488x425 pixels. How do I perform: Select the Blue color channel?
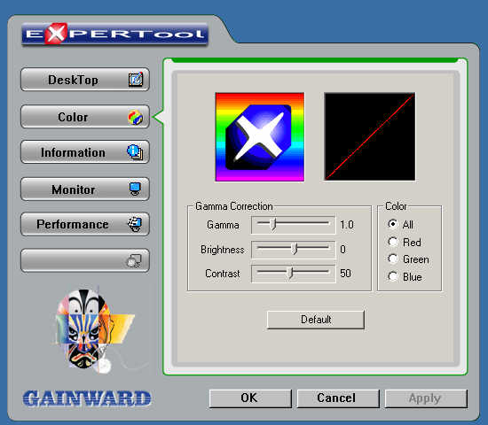click(393, 276)
